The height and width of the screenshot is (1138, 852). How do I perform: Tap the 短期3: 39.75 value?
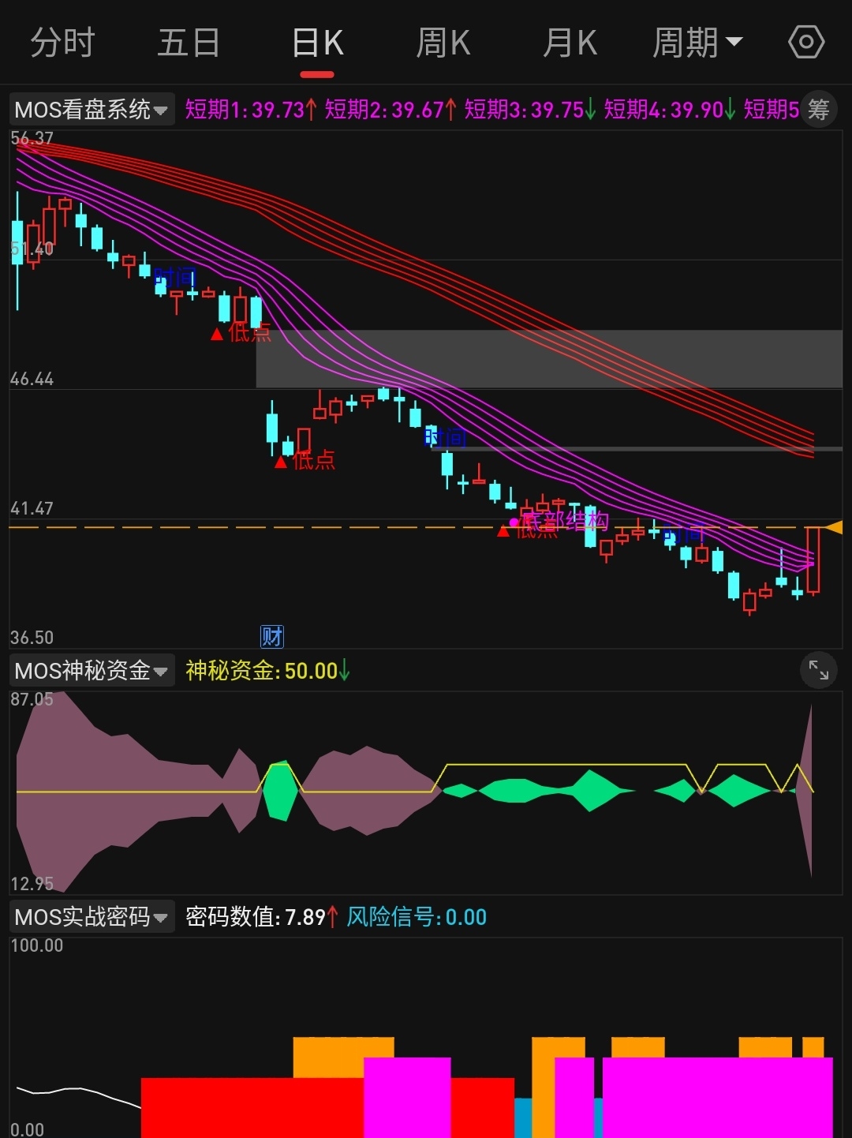click(x=530, y=110)
